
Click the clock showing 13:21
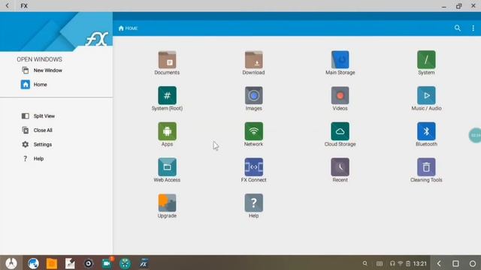click(419, 263)
